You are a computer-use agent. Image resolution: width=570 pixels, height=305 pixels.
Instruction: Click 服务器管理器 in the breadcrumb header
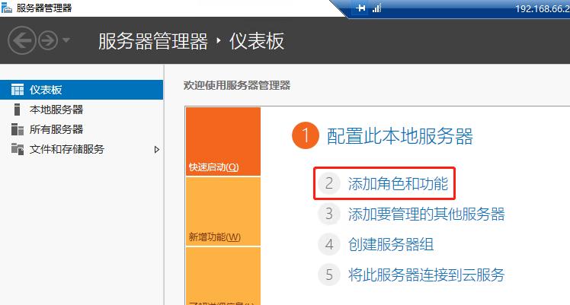coord(152,41)
